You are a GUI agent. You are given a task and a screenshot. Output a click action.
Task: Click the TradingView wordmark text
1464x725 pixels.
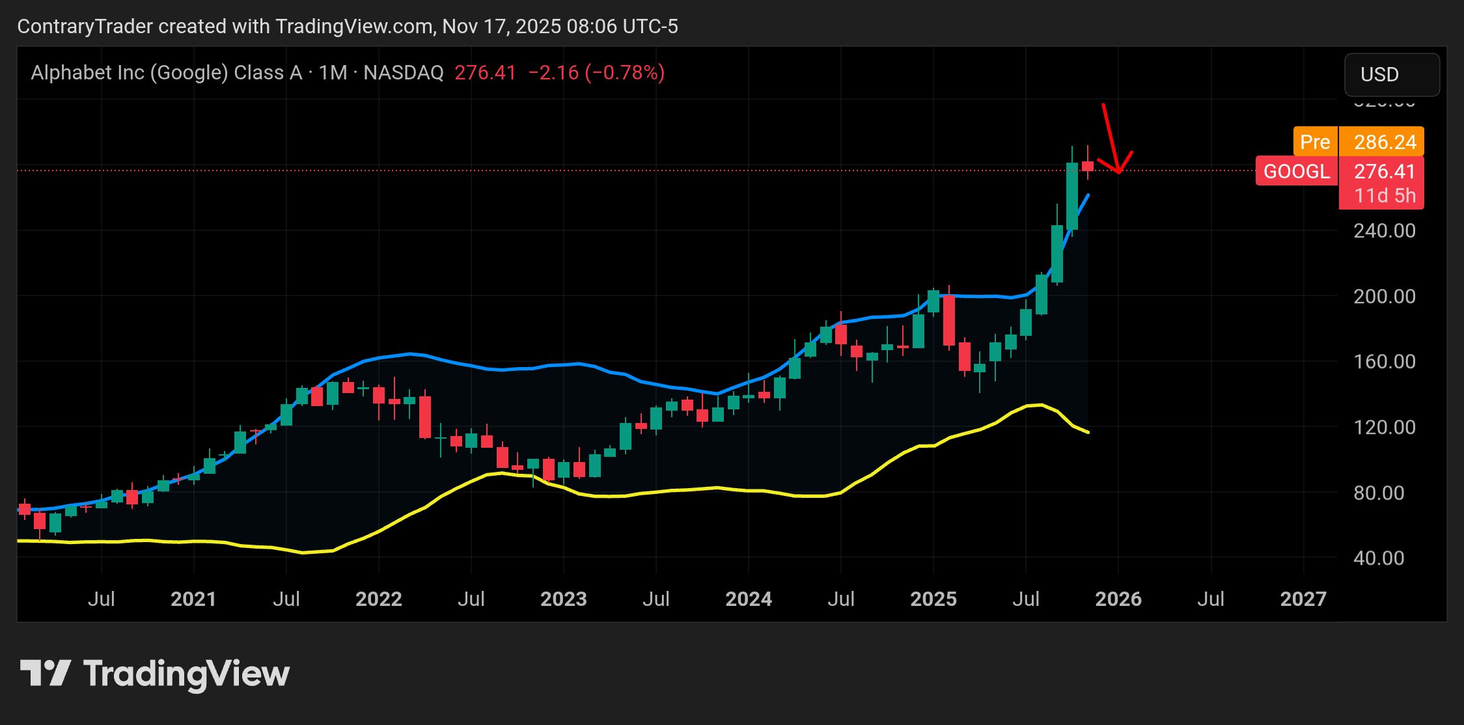pyautogui.click(x=186, y=673)
